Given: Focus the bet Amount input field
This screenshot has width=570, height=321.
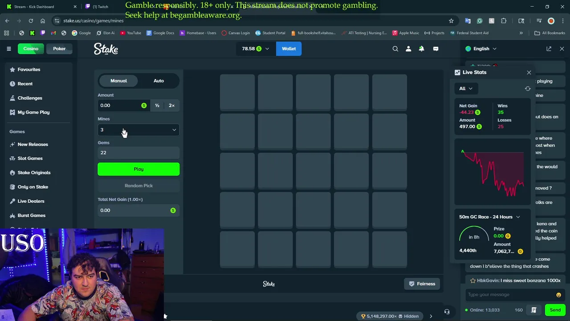Looking at the screenshot, I should pyautogui.click(x=123, y=105).
